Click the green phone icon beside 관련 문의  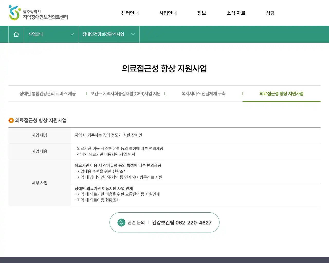(121, 222)
